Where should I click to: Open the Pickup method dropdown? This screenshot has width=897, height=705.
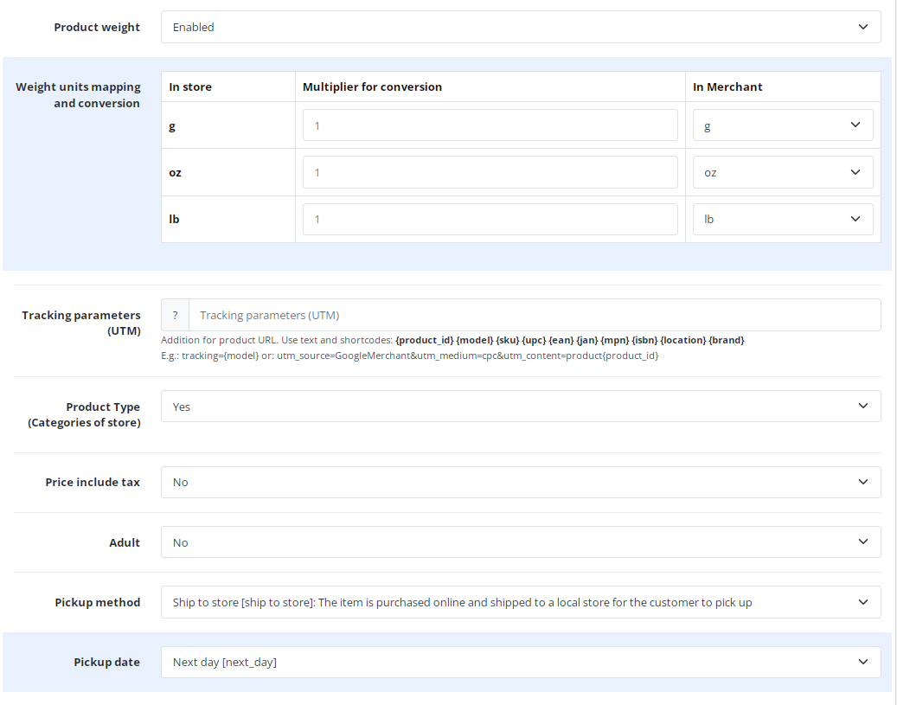[521, 602]
